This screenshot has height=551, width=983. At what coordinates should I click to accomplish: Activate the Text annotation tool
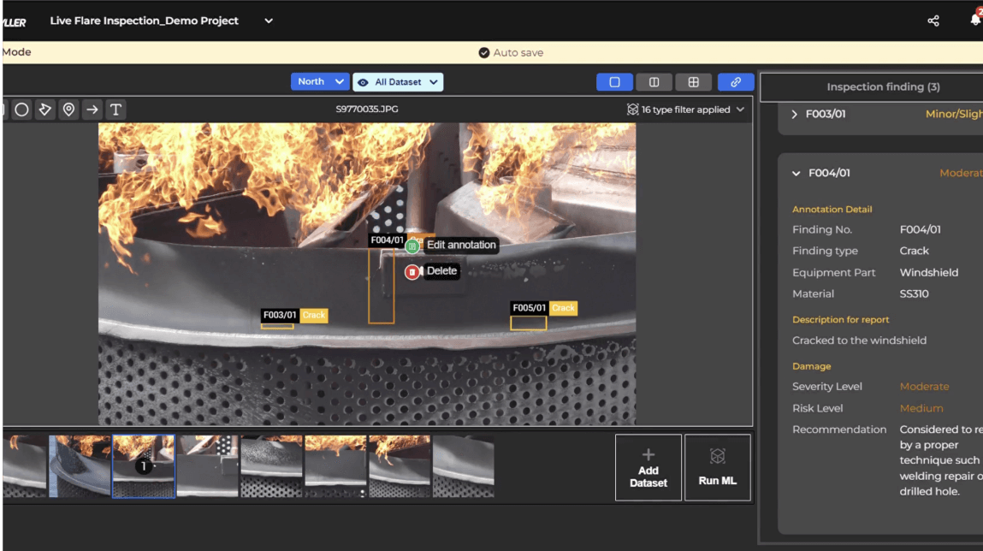[x=115, y=110]
